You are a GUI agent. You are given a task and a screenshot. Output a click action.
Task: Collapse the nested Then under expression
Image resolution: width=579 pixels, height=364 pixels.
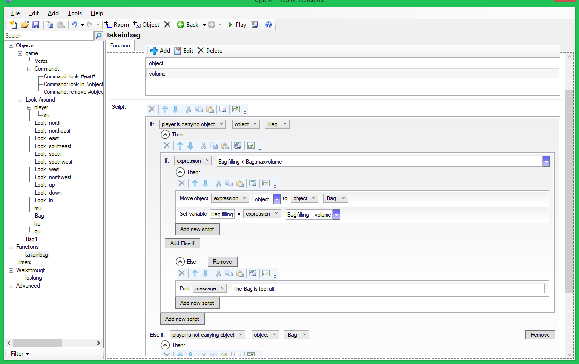(180, 172)
